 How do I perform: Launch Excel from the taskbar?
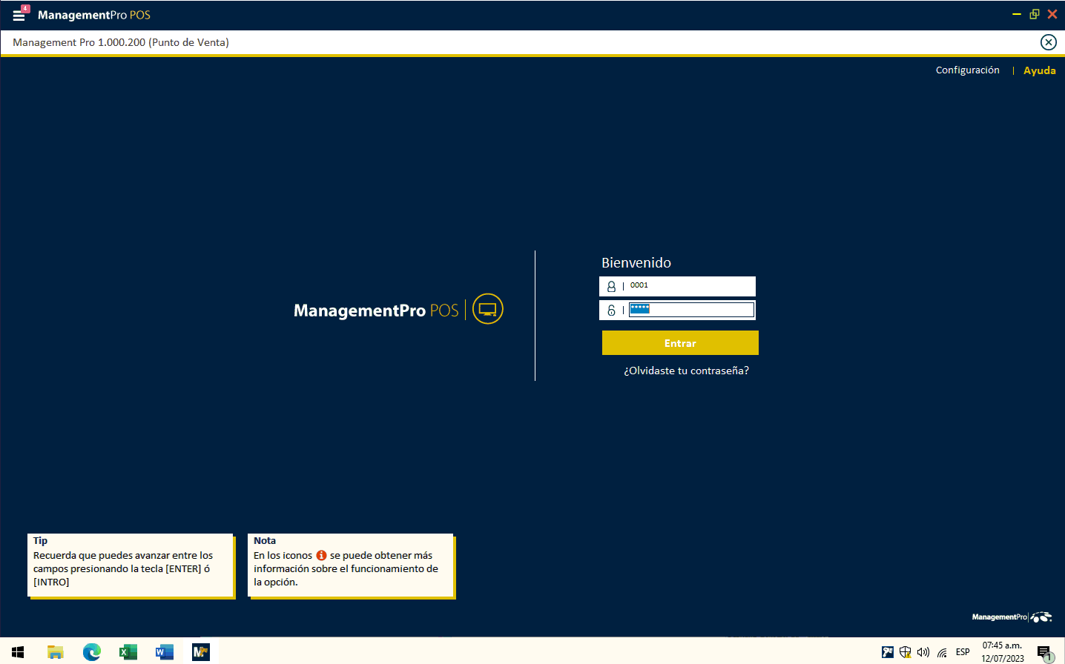(x=128, y=652)
